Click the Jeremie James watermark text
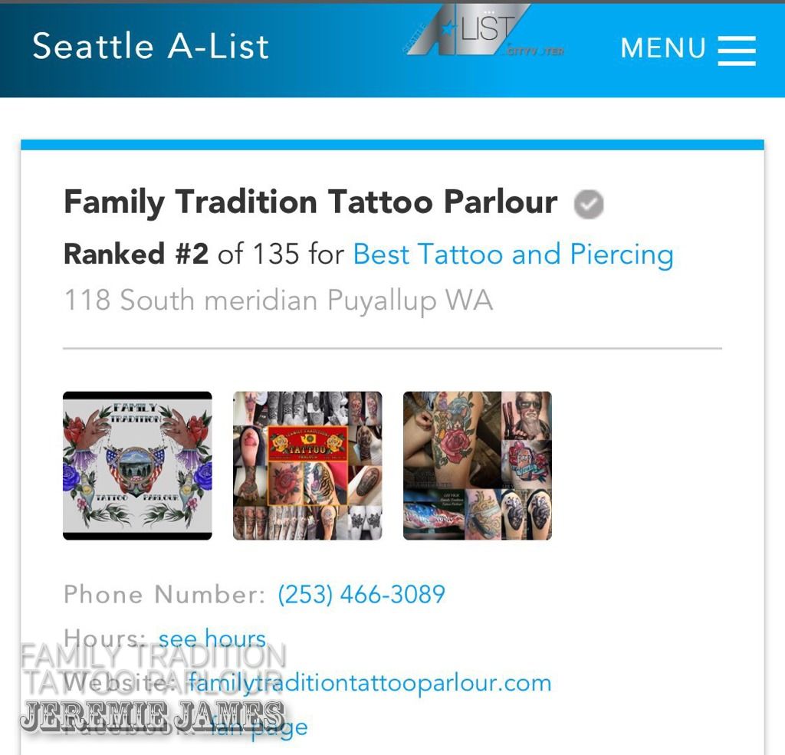Image resolution: width=785 pixels, height=755 pixels. [153, 716]
